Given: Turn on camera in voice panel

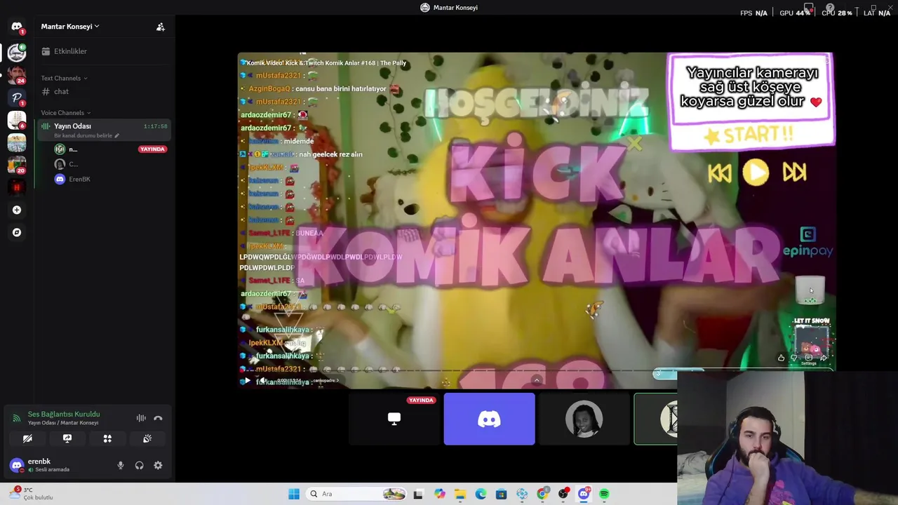Looking at the screenshot, I should (27, 438).
